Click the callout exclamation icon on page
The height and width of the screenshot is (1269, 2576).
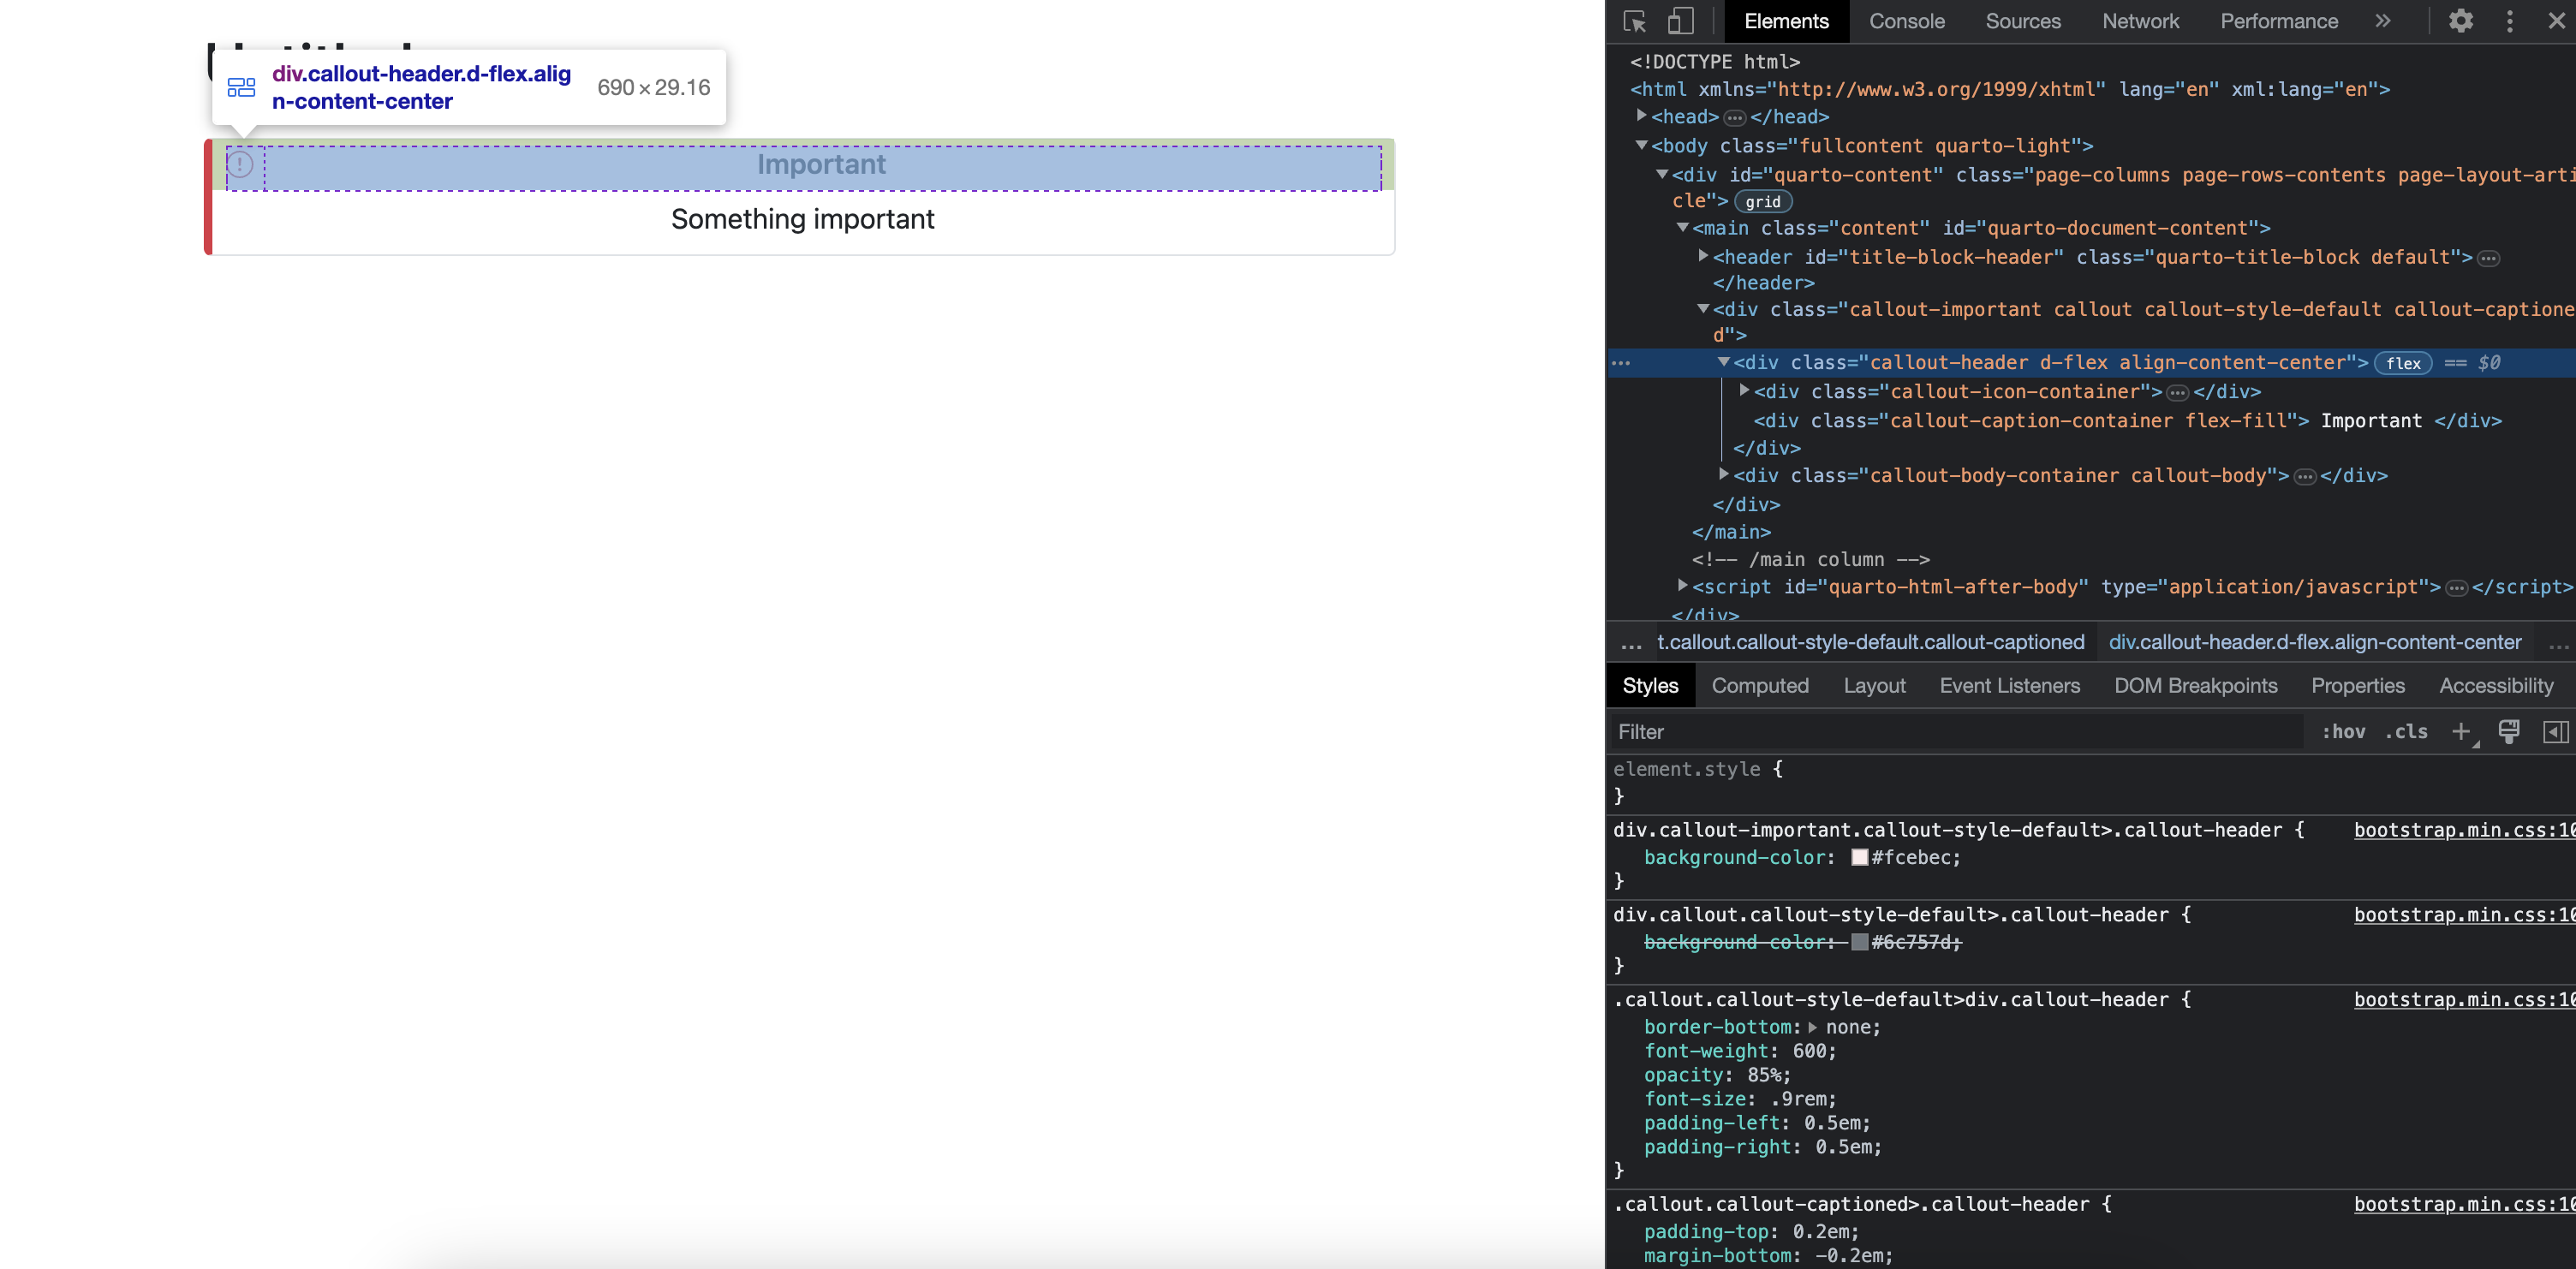point(240,164)
